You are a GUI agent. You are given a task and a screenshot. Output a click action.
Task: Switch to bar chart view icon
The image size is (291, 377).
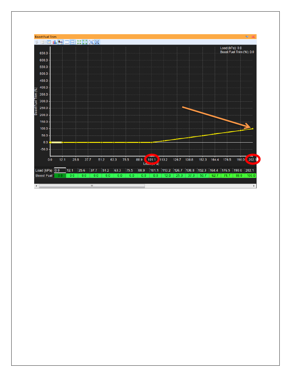coord(55,42)
